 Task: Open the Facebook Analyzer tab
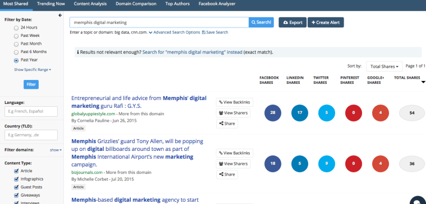(217, 4)
